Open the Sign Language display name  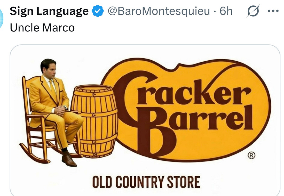49,11
